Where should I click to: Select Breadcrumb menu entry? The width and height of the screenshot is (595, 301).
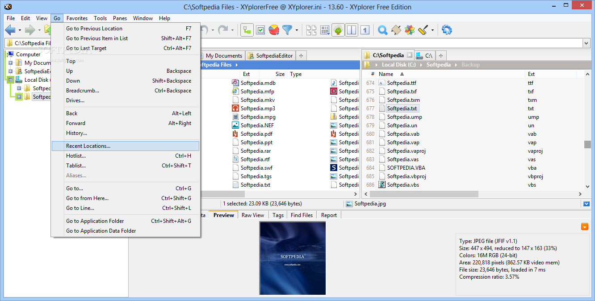click(126, 91)
